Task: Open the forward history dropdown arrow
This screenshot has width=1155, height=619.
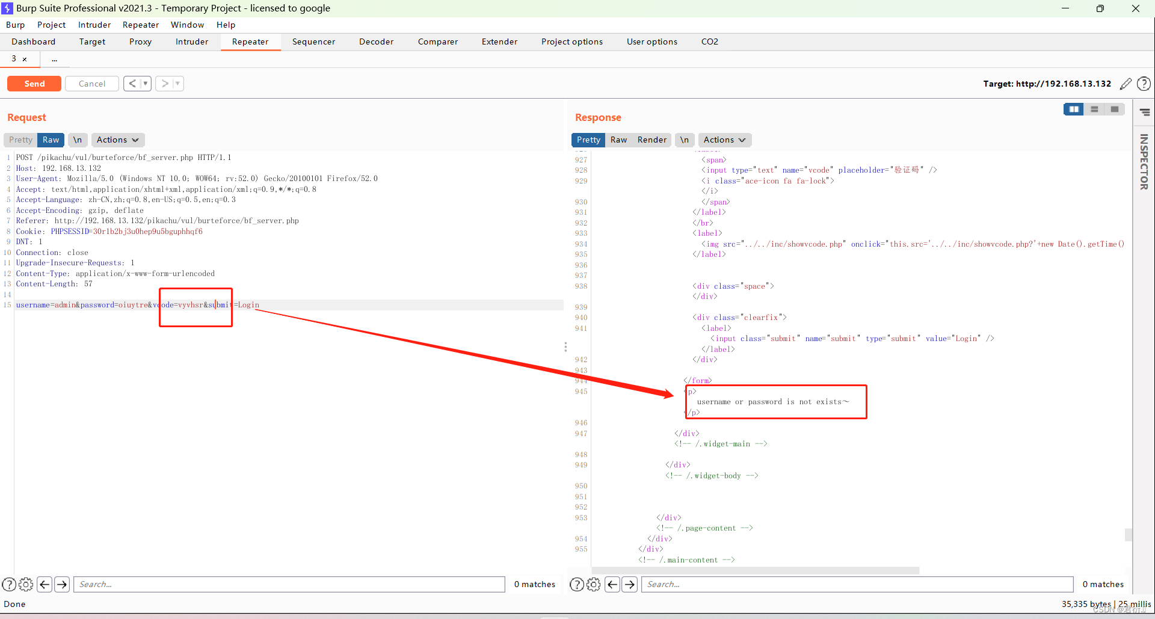Action: (178, 84)
